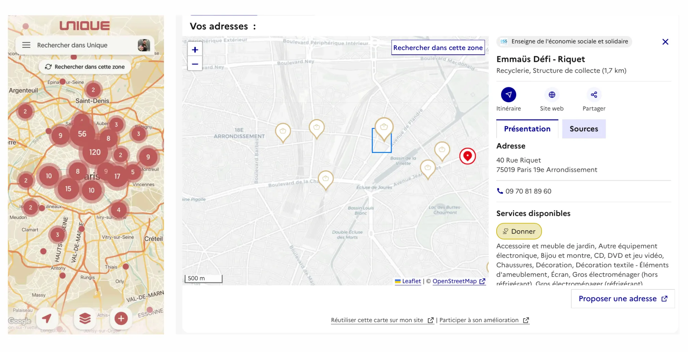This screenshot has height=352, width=688.
Task: Click the basket pin above Avenue Jean Jaurès
Action: (428, 169)
